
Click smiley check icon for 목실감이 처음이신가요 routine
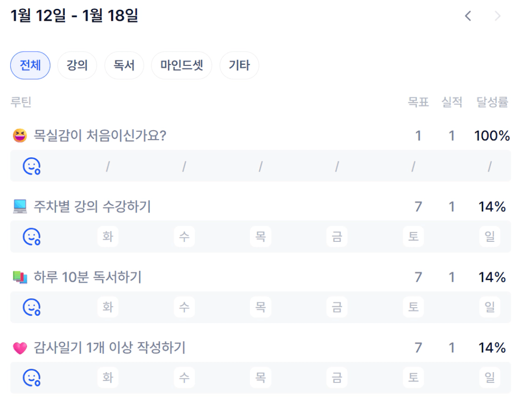tap(31, 166)
